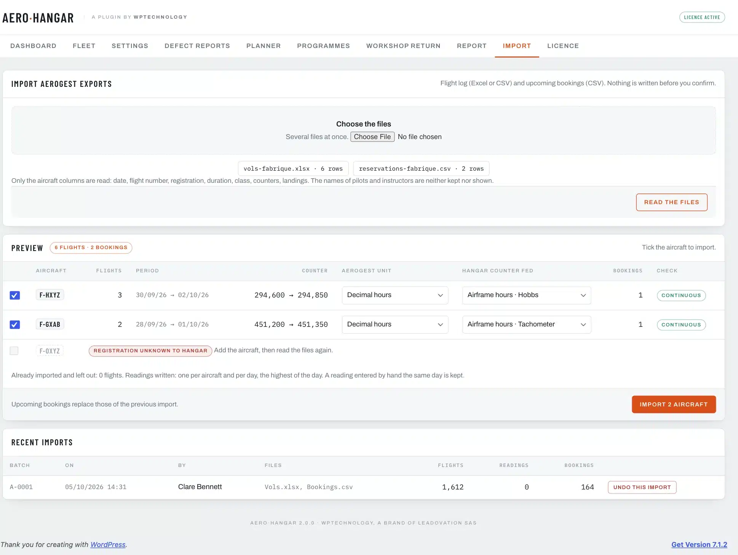Click the 6 Flights · 2 Bookings badge
This screenshot has width=738, height=555.
pos(91,248)
